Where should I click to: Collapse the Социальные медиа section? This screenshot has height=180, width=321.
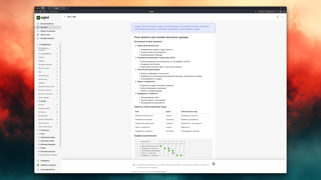pyautogui.click(x=37, y=137)
